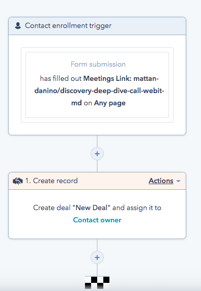
Task: Add action using plus button below enrollment trigger
Action: 97,154
